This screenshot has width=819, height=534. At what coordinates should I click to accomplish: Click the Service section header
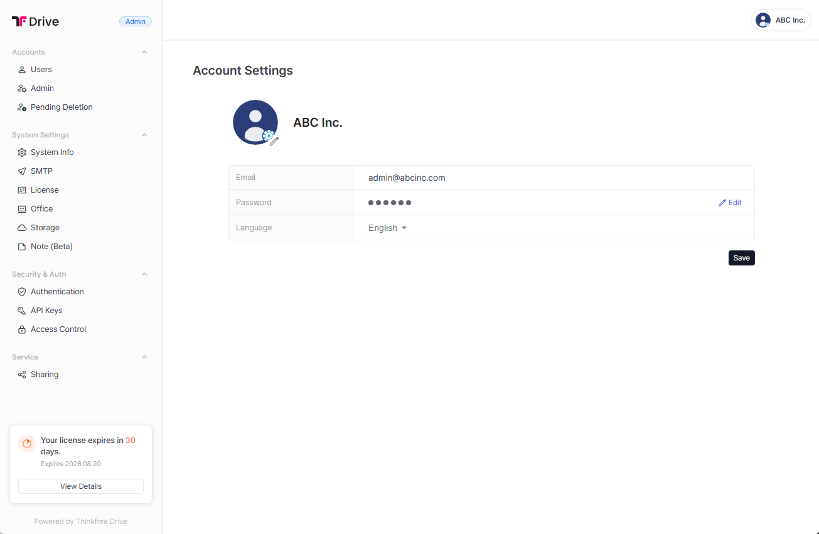point(25,357)
